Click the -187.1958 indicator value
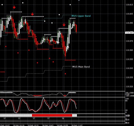 tap(130, 96)
